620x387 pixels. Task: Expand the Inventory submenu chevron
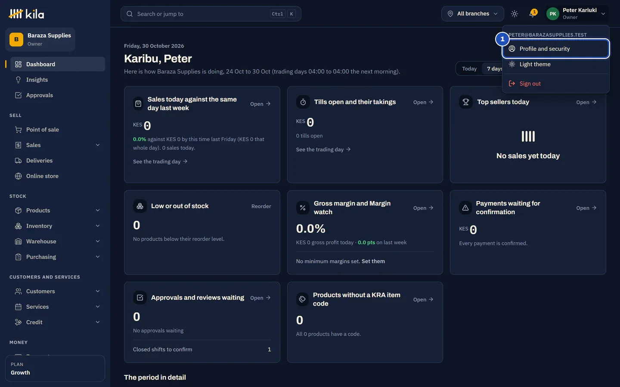pos(98,226)
